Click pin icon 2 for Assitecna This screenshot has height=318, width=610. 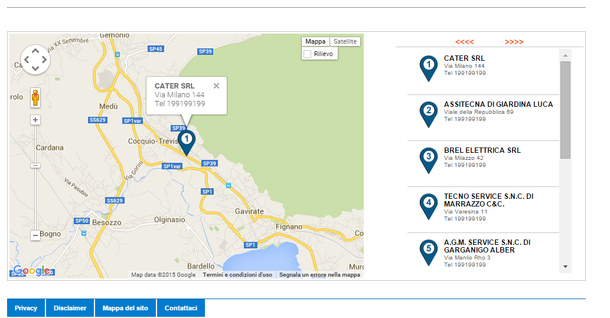pyautogui.click(x=429, y=113)
